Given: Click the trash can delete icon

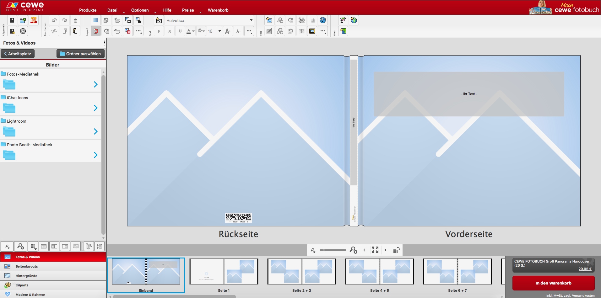Looking at the screenshot, I should click(x=75, y=20).
